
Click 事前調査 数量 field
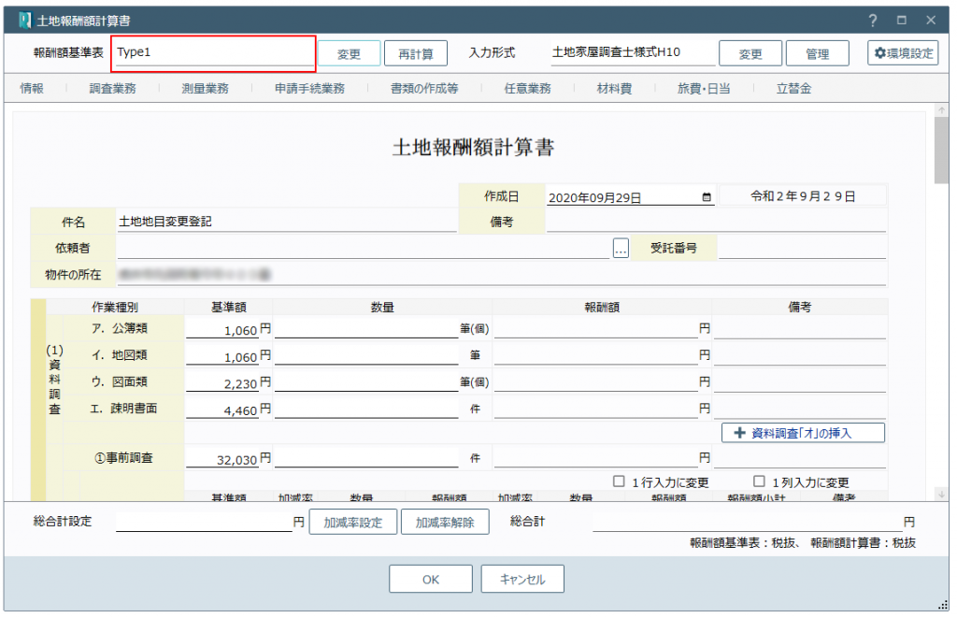pyautogui.click(x=366, y=458)
